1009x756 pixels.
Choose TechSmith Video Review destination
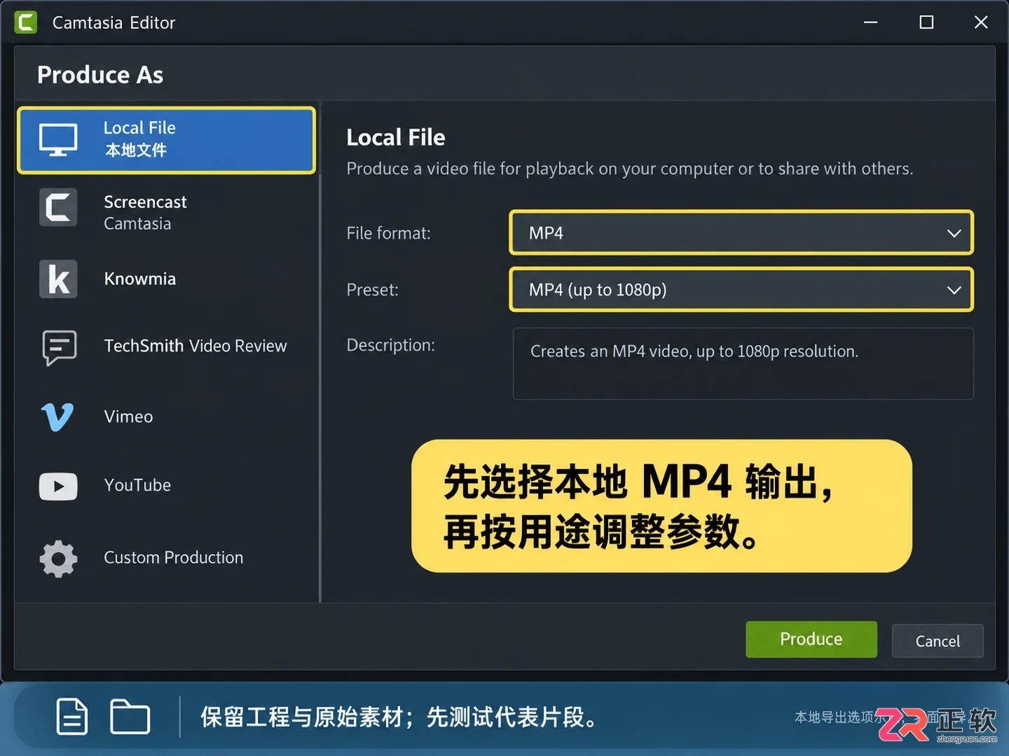click(167, 346)
